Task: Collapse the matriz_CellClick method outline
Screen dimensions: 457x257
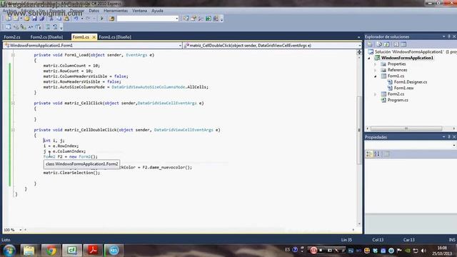Action: click(13, 103)
